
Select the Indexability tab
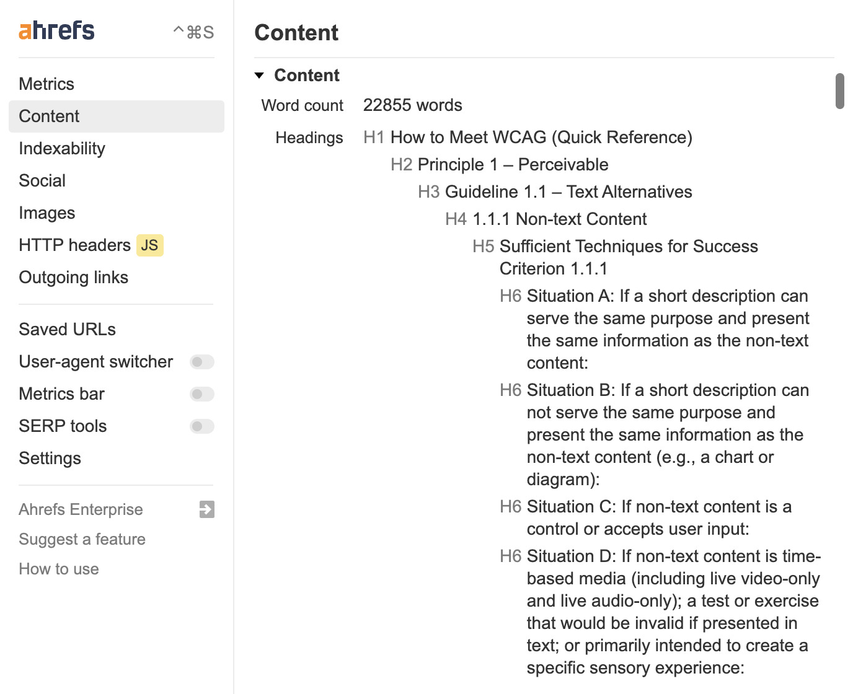pos(62,149)
